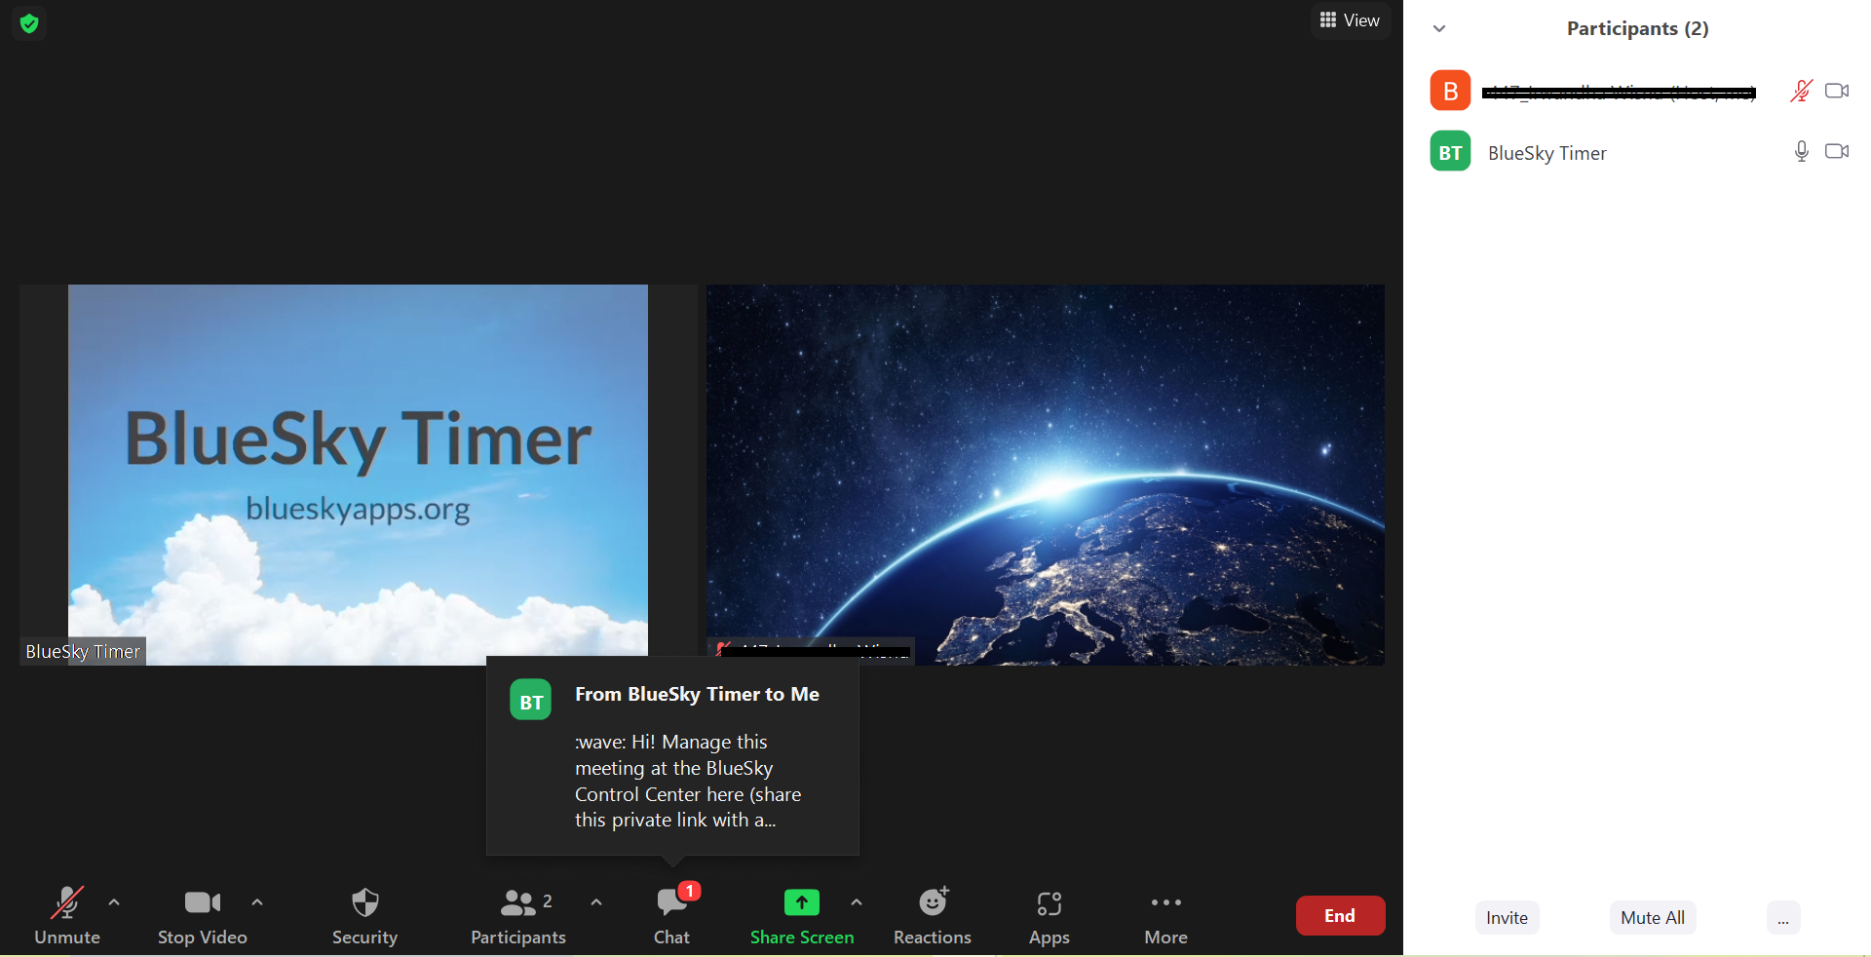The image size is (1871, 957).
Task: Select BlueSky Timer in participants list
Action: pos(1637,152)
